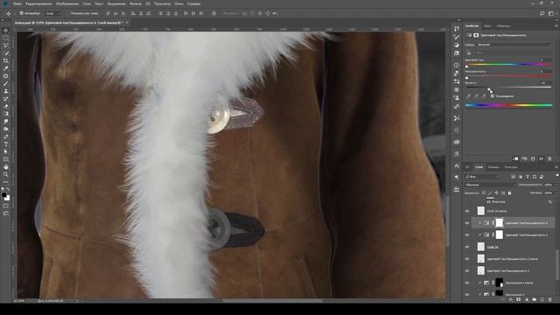560x315 pixels.
Task: Open the Properties panel flyout menu
Action: click(556, 26)
